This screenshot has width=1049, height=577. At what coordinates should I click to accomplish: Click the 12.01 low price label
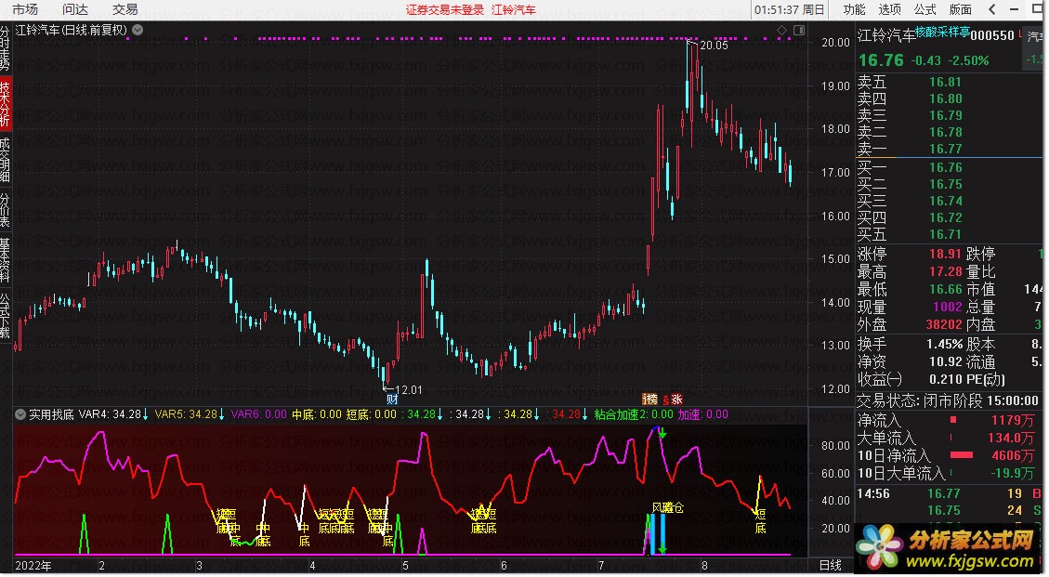coord(409,389)
